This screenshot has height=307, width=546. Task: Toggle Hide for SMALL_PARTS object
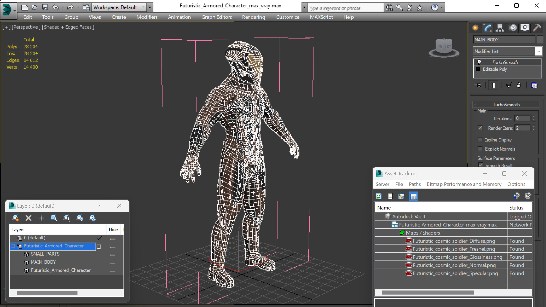[x=113, y=255]
